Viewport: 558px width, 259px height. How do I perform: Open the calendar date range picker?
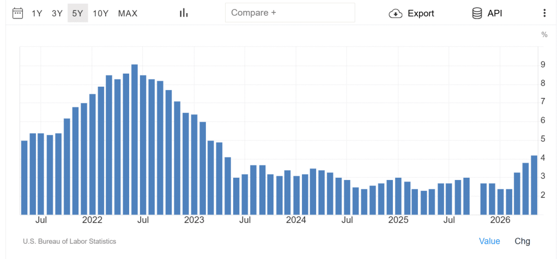(x=18, y=13)
